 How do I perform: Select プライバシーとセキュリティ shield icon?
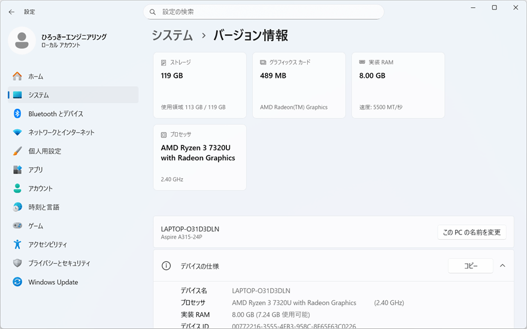coord(17,263)
